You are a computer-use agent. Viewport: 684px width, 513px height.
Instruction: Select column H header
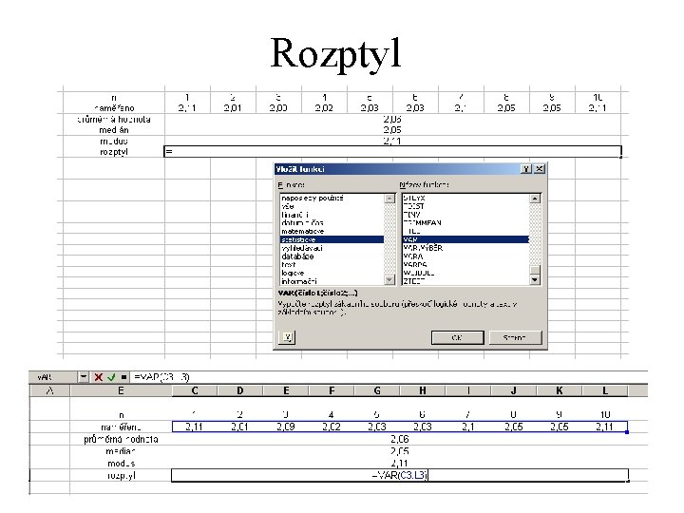coord(422,390)
